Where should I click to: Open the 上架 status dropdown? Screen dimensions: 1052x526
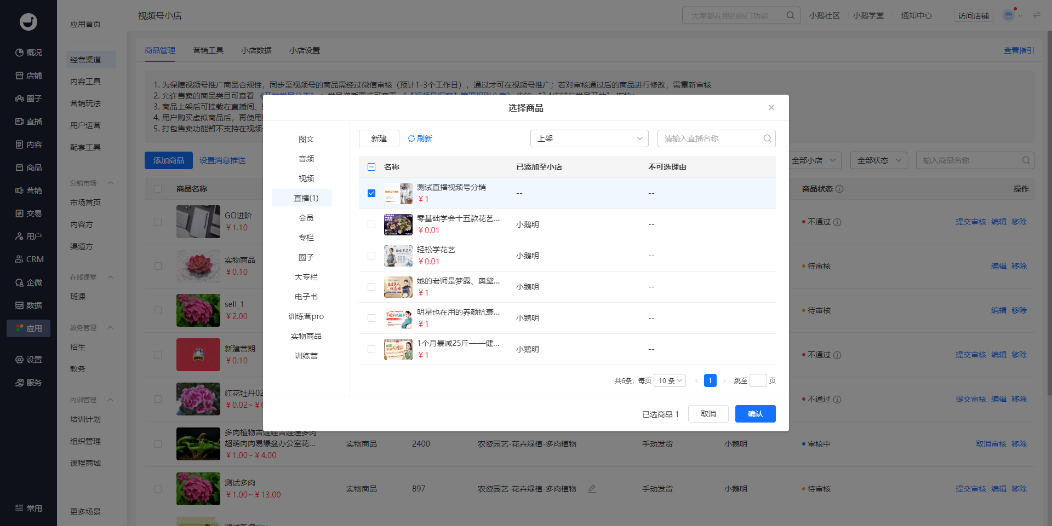point(589,138)
